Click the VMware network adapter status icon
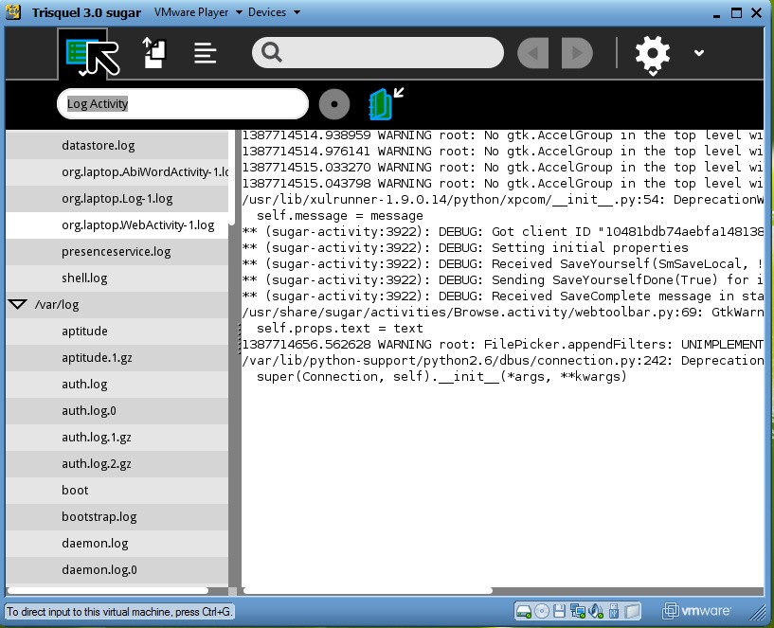This screenshot has width=774, height=628. click(578, 611)
